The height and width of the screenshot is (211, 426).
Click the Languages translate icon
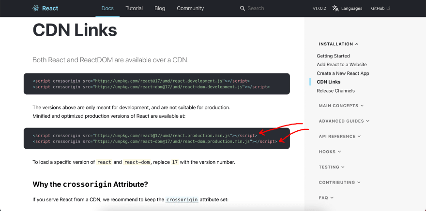point(335,8)
